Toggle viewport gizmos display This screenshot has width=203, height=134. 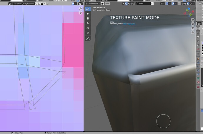click(167, 4)
